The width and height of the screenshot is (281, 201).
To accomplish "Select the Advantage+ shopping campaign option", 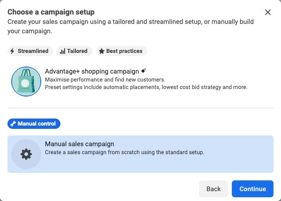I will pos(140,82).
